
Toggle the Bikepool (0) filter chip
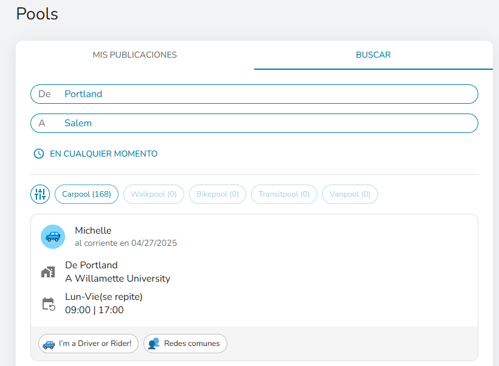pos(217,194)
